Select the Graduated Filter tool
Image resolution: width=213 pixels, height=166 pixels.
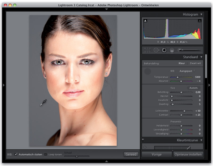(172, 50)
